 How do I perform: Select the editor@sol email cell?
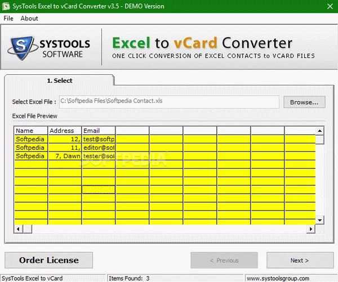click(x=99, y=147)
